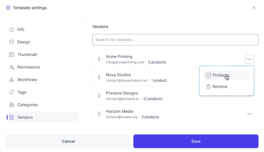Click the Categories tree icon
The height and width of the screenshot is (152, 264).
point(11,105)
